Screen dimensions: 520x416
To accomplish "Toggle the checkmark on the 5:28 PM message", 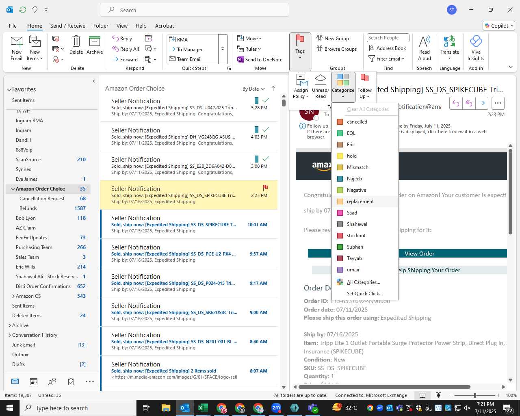I will [266, 100].
